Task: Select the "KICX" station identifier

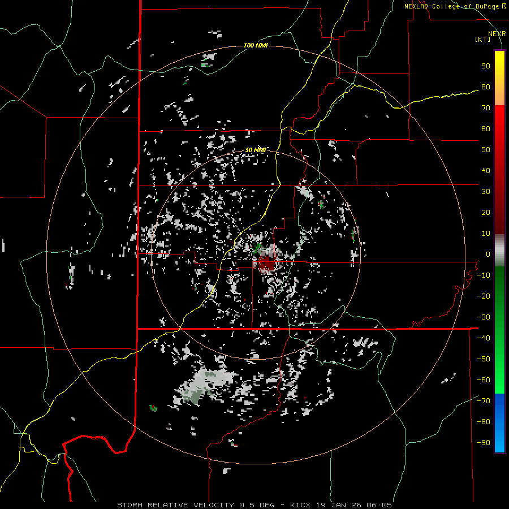Action: [300, 505]
